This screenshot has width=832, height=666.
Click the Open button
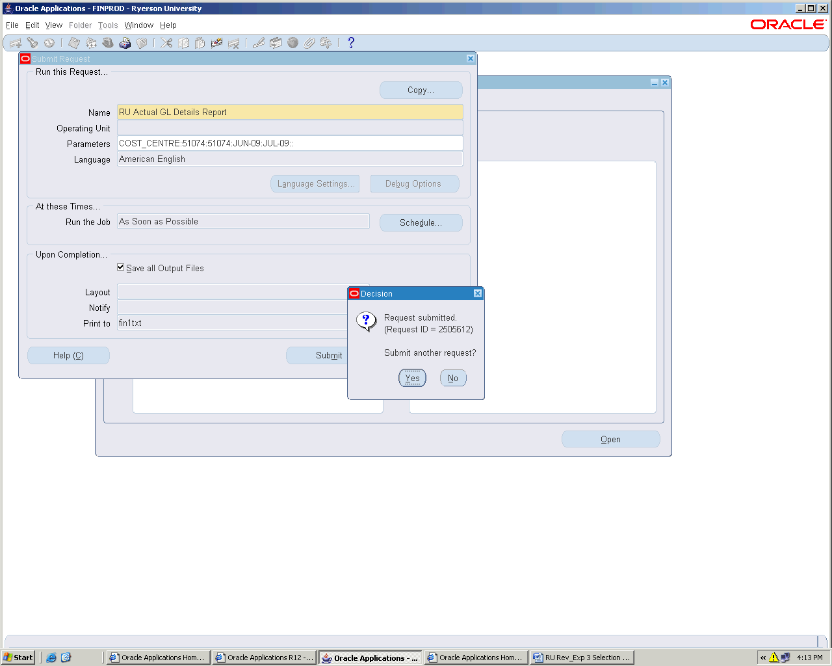pos(610,440)
